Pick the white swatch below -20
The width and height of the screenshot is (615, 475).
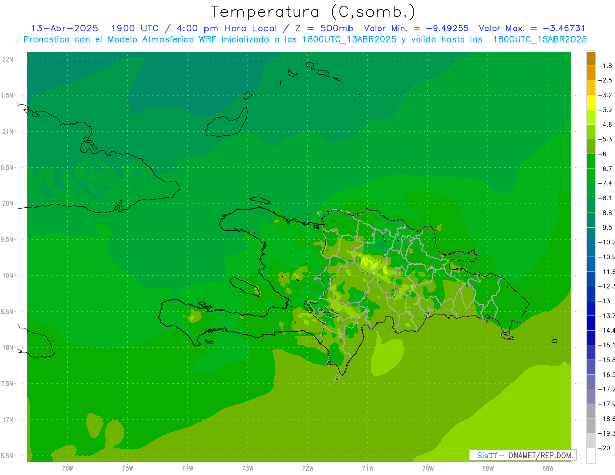(x=591, y=455)
